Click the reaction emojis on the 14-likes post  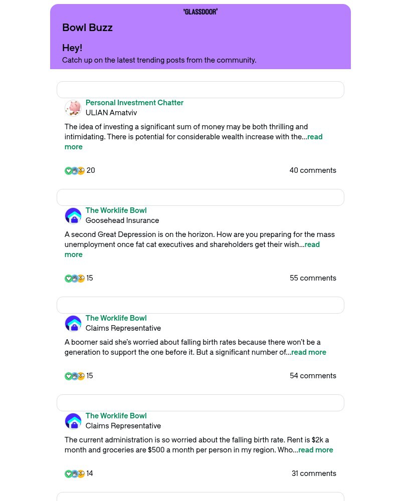75,474
